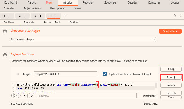This screenshot has width=184, height=109.
Task: Open the Extender tab
Action: (9, 8)
